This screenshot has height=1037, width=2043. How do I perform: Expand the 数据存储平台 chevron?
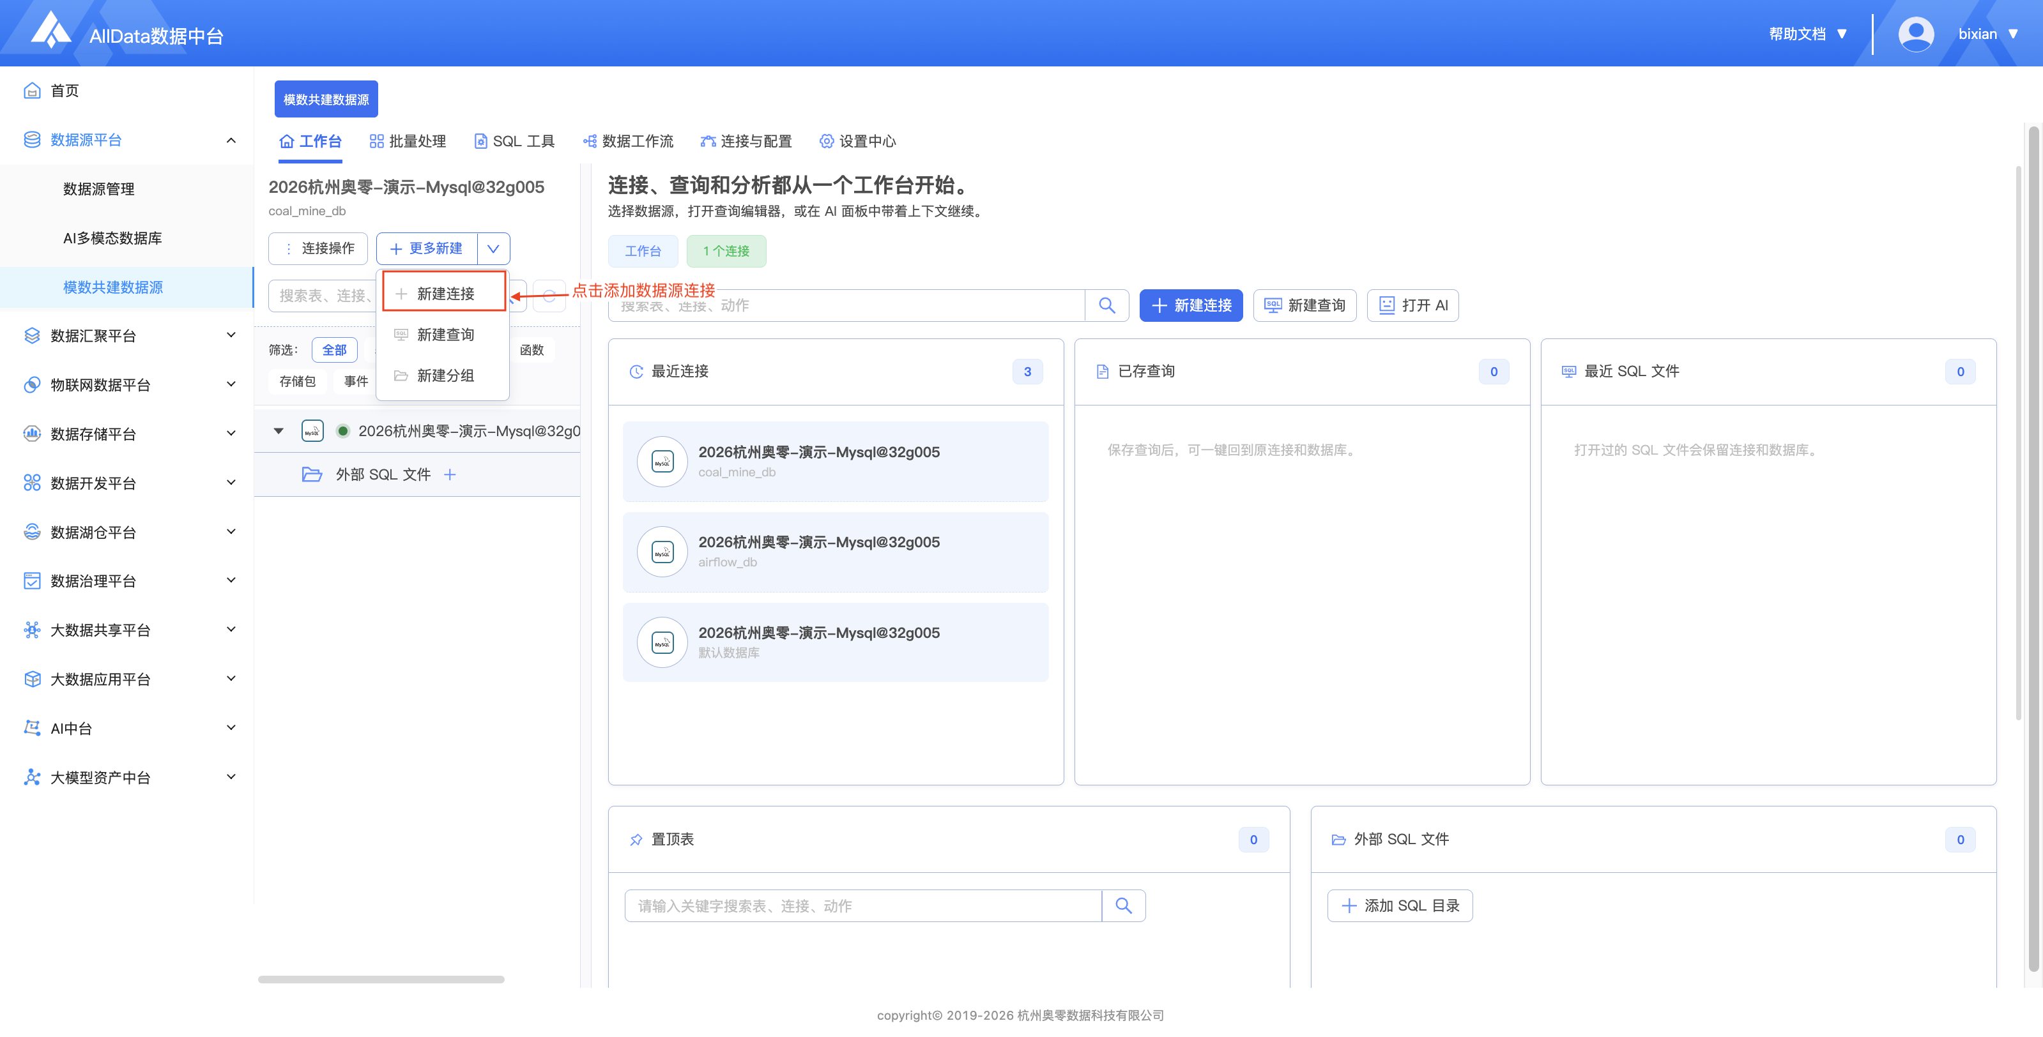pyautogui.click(x=231, y=434)
